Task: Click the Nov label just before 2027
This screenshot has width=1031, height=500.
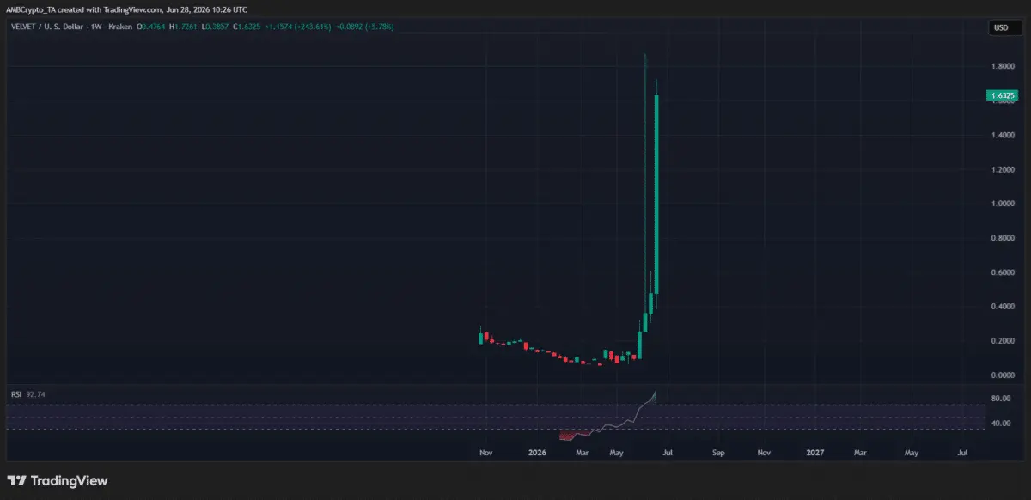Action: point(764,451)
